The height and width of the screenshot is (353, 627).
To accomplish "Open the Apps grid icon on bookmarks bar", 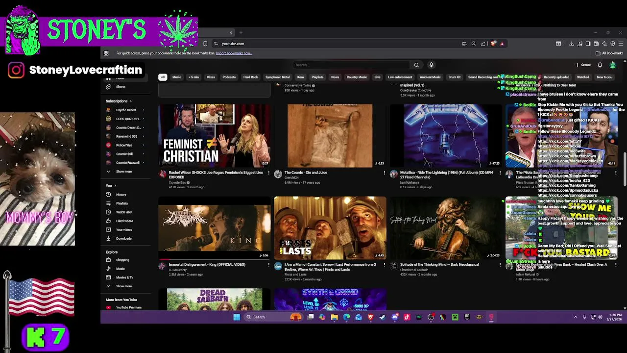I will 106,53.
